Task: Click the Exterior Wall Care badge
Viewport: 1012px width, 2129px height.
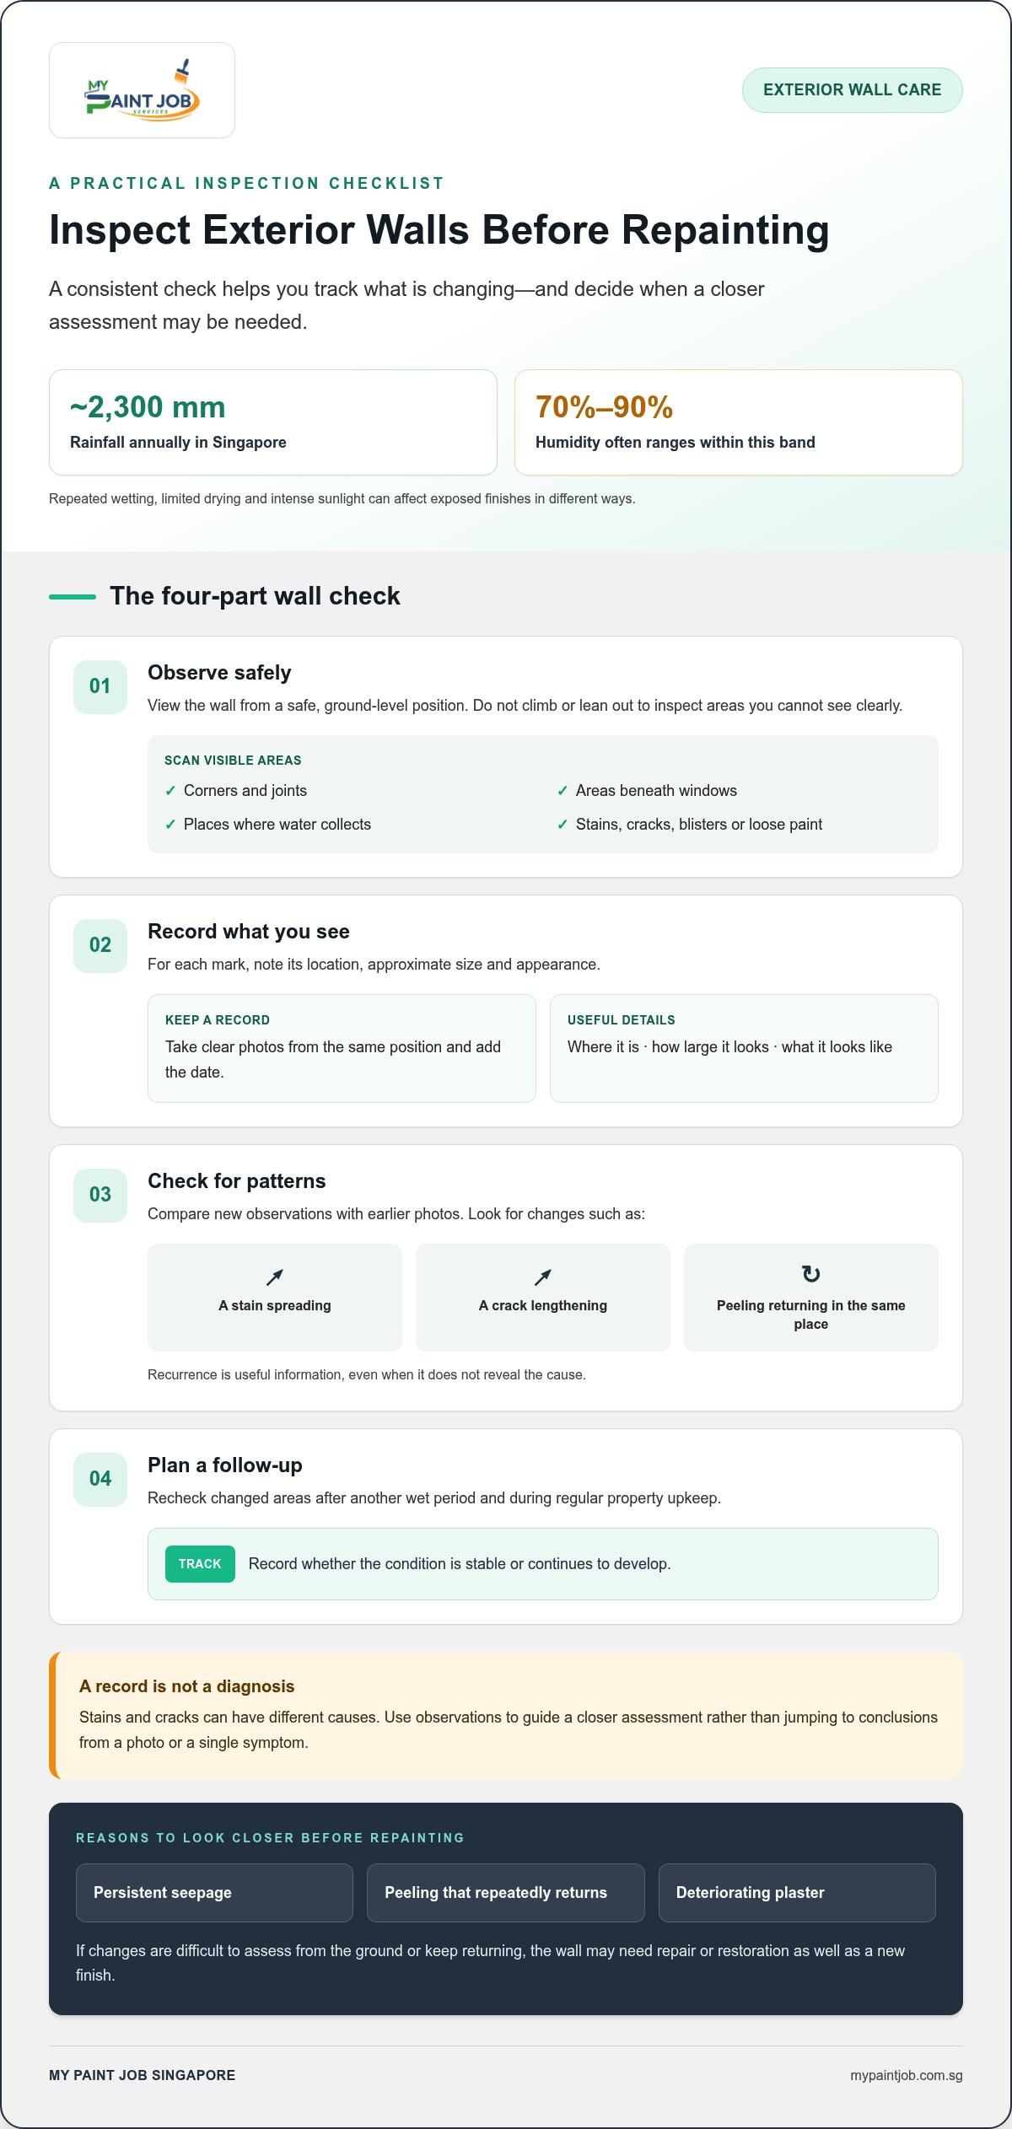Action: point(852,90)
